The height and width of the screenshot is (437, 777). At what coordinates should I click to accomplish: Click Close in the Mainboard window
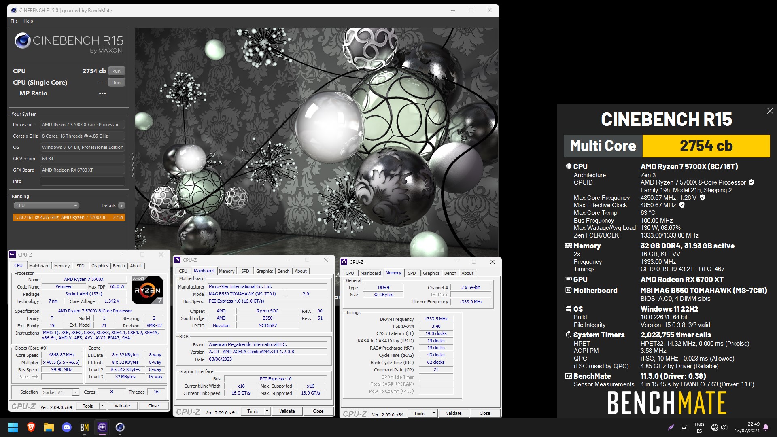(x=318, y=411)
